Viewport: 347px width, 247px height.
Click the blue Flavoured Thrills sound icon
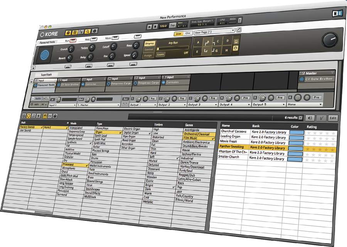click(x=44, y=55)
